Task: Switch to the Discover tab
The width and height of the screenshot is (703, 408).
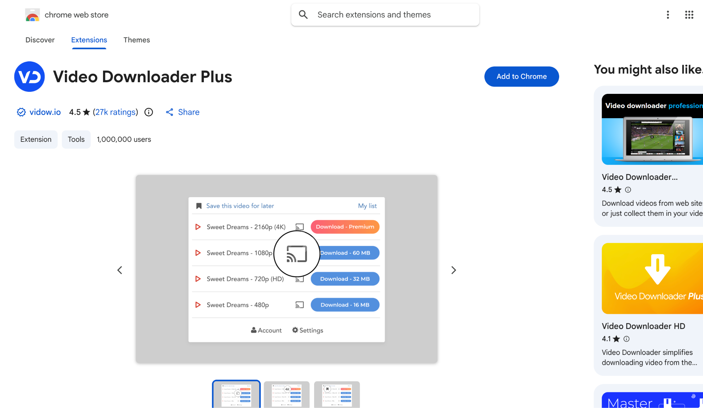Action: [40, 40]
